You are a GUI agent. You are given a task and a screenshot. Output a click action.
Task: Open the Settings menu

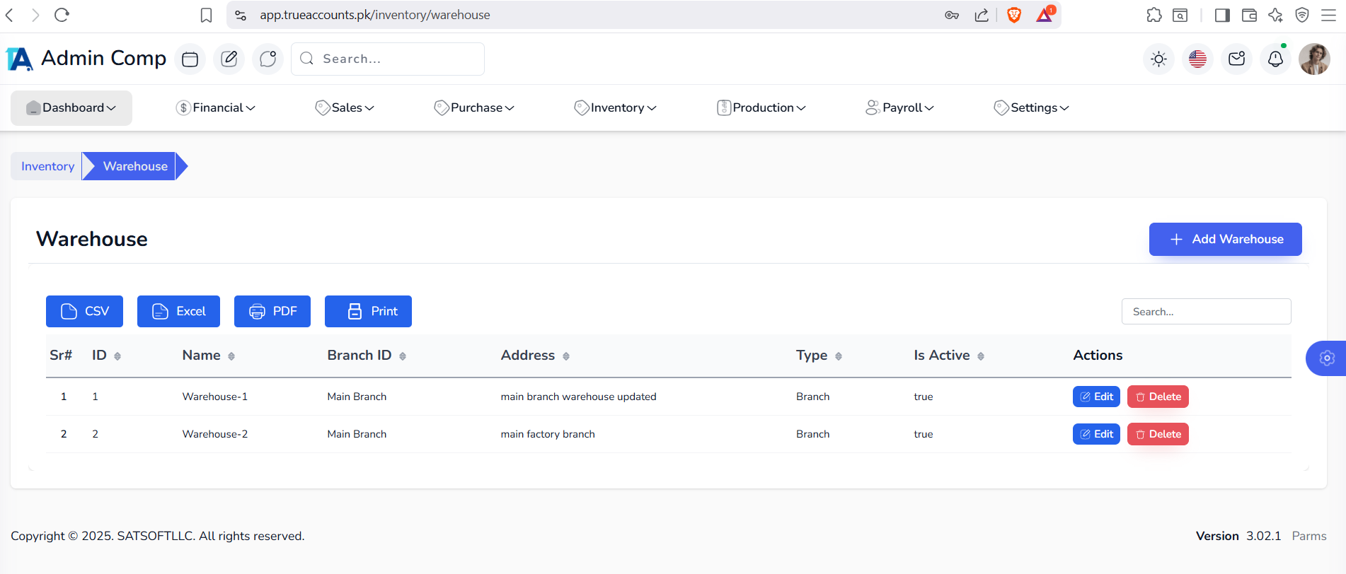(1031, 107)
